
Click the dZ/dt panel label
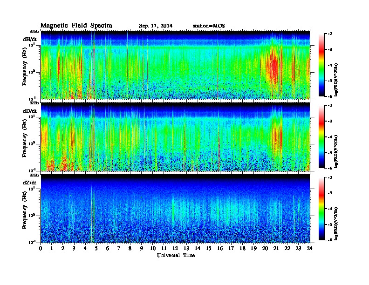(30, 183)
